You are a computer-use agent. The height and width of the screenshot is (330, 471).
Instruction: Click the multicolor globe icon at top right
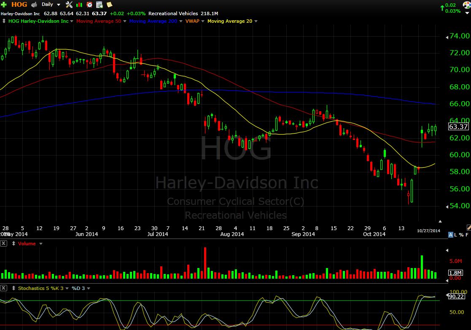pos(467,5)
